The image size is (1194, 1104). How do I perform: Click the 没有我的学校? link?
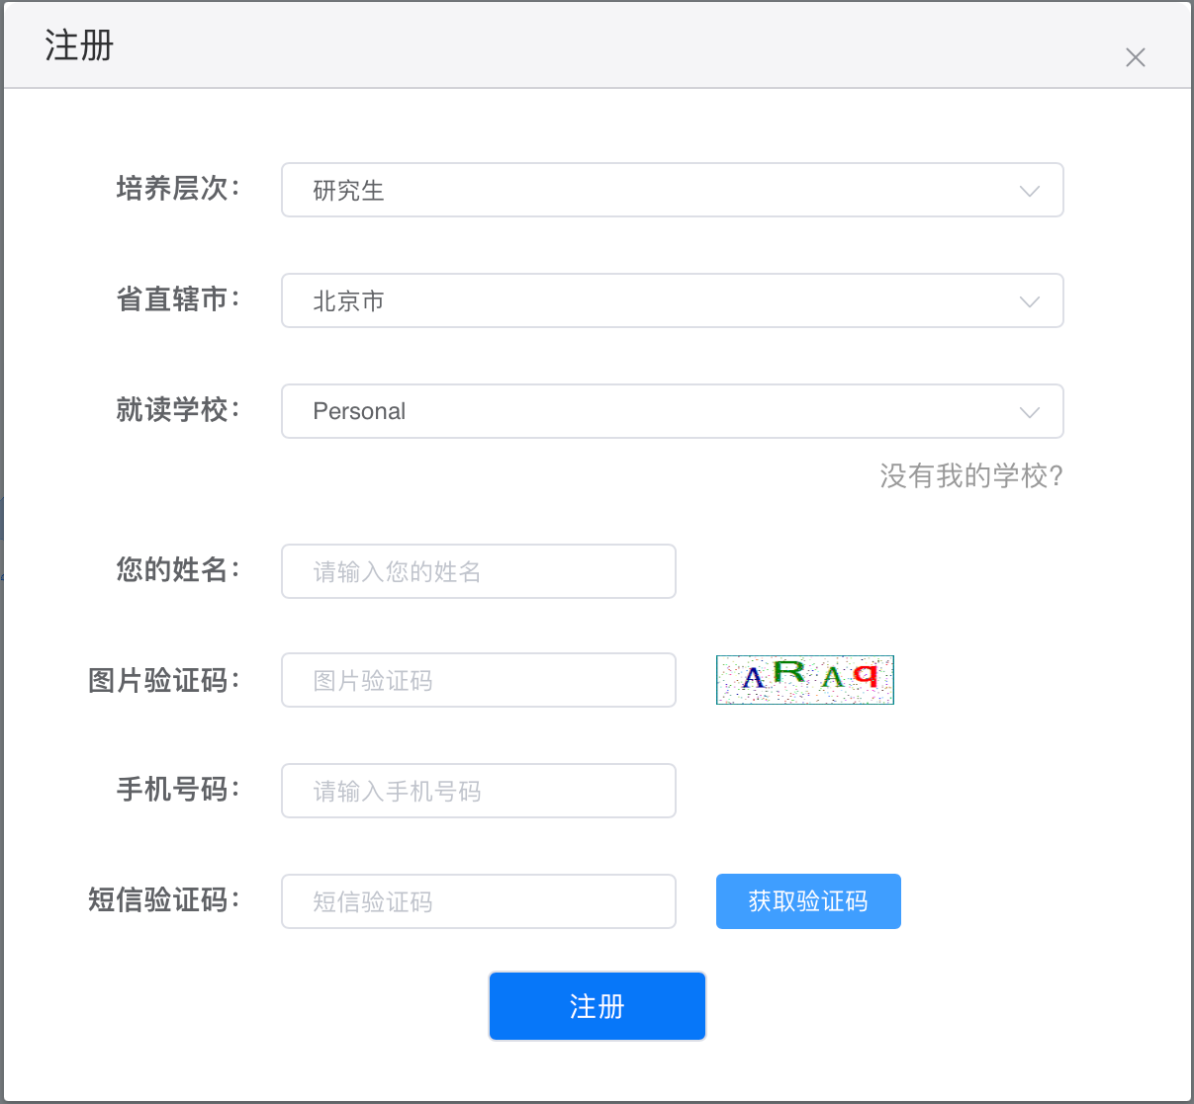(x=970, y=476)
